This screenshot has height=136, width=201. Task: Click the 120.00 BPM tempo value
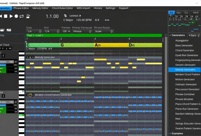[84, 20]
